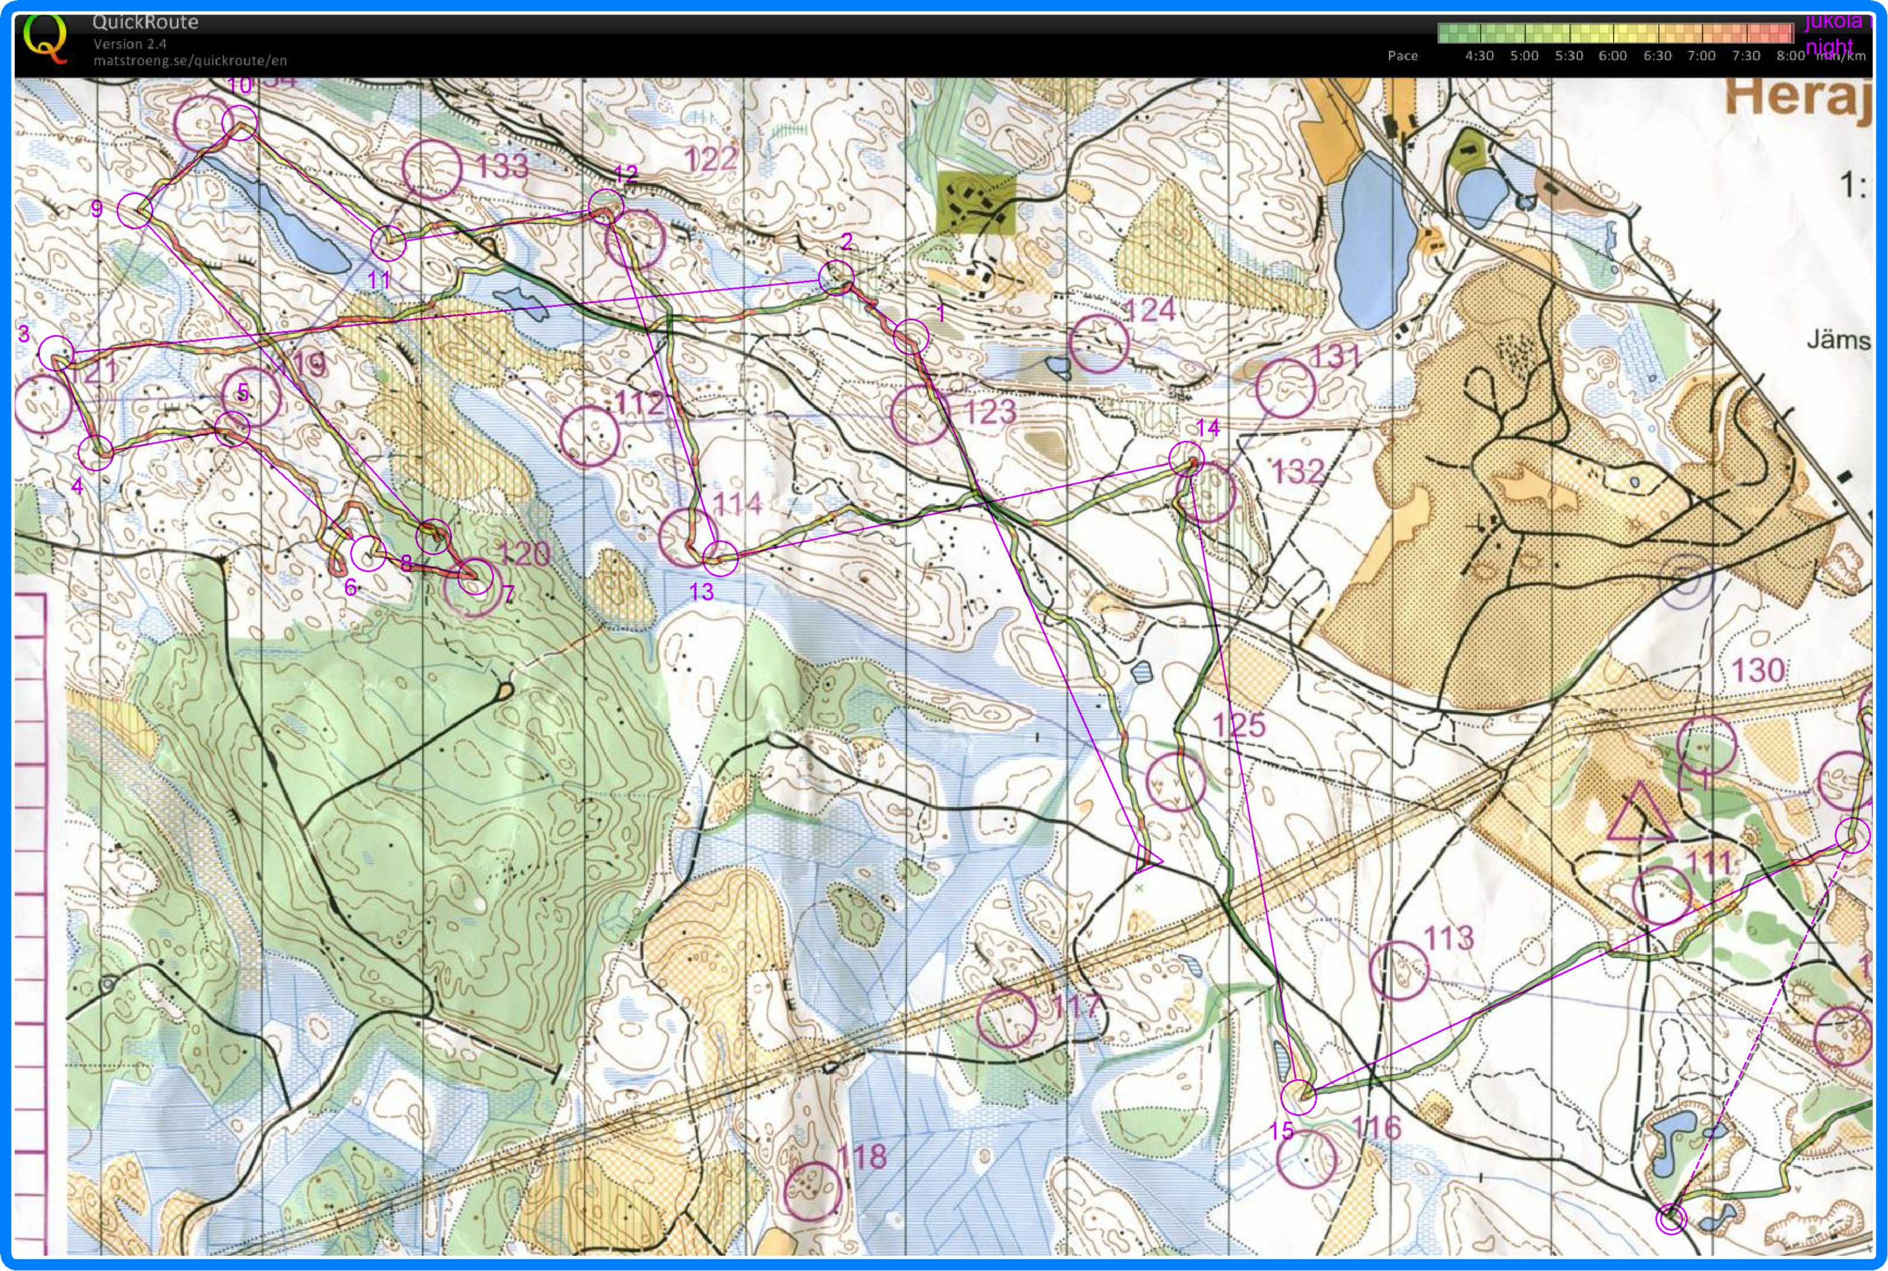The width and height of the screenshot is (1888, 1271).
Task: Click the printed control circle 118
Action: [814, 1191]
